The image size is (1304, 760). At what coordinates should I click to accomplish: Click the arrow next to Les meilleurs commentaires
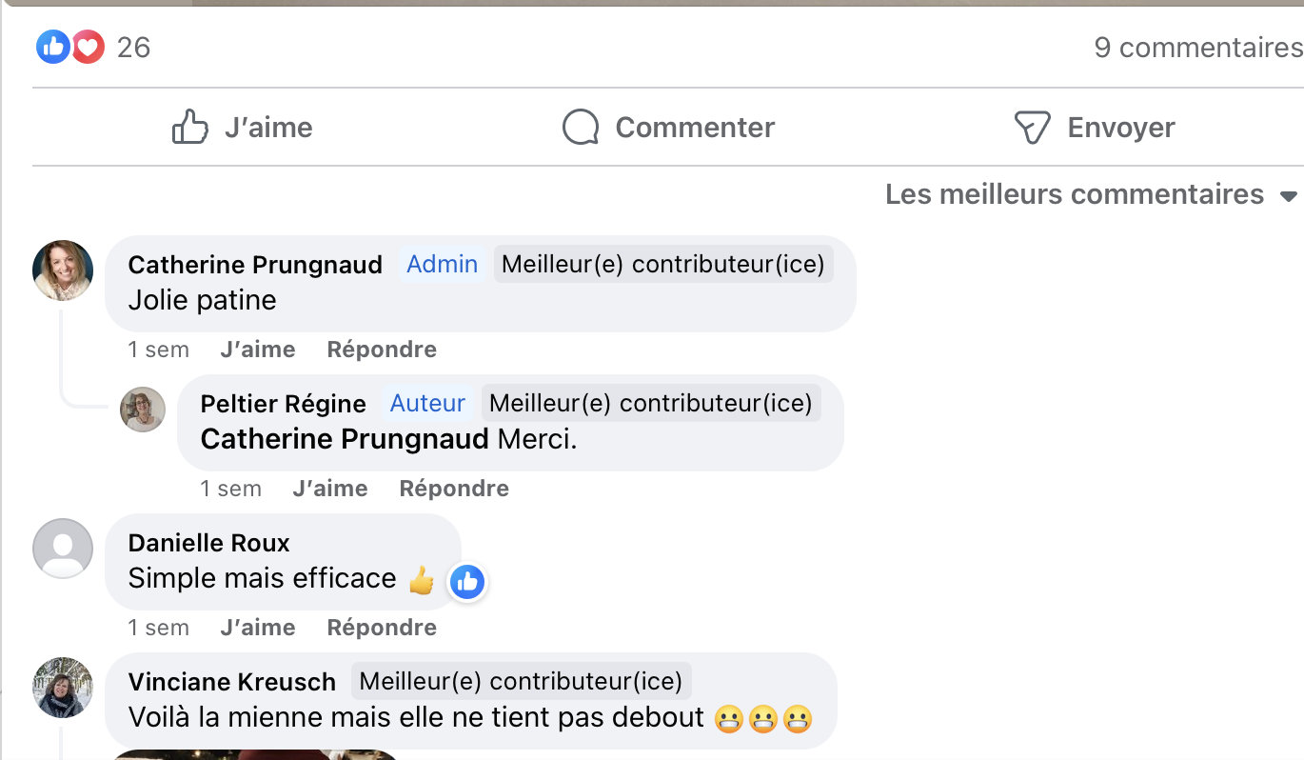click(1288, 196)
